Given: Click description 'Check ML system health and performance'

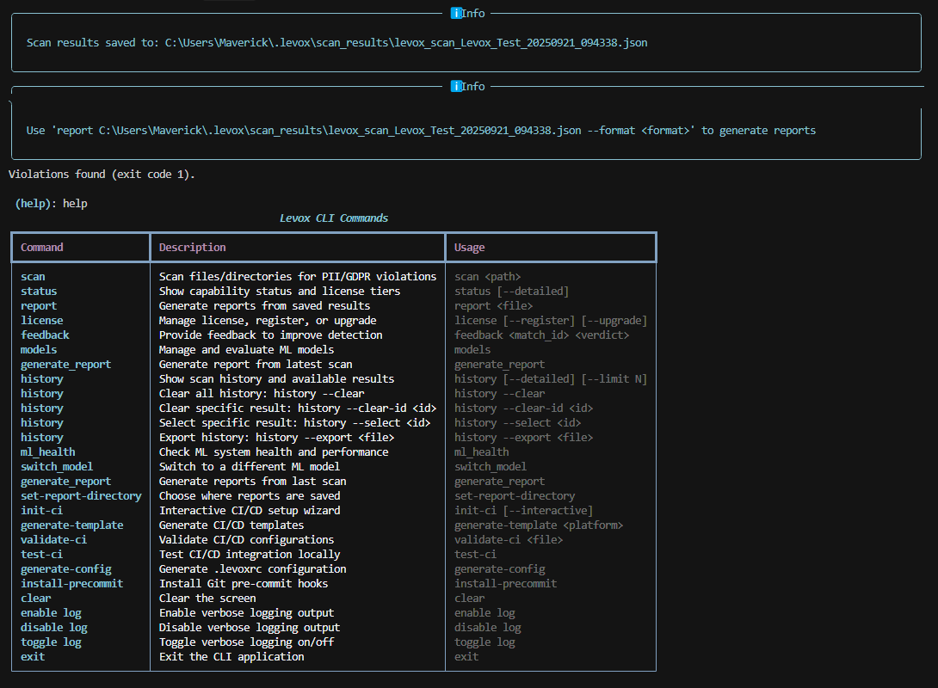Looking at the screenshot, I should (x=274, y=451).
